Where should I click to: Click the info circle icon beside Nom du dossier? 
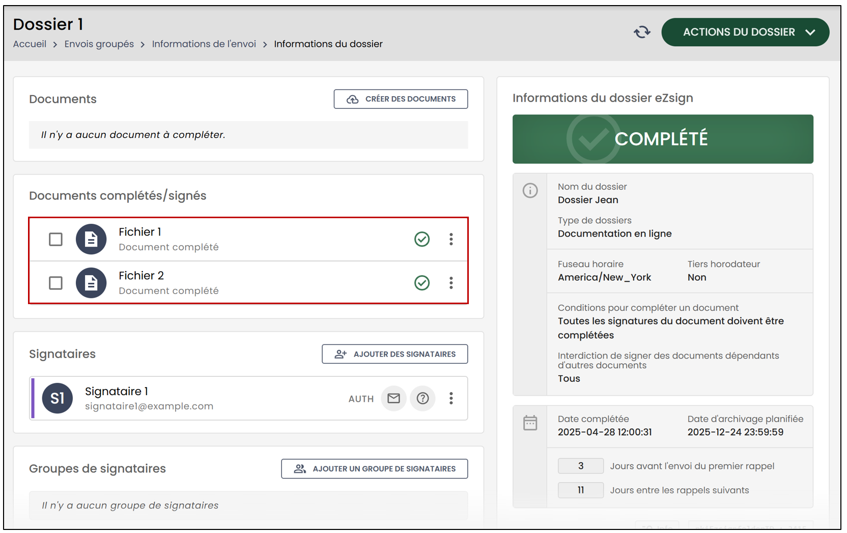pyautogui.click(x=530, y=191)
